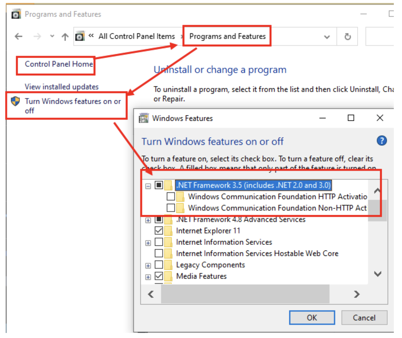Select All Control Panel Items breadcrumb
The image size is (402, 338).
137,36
